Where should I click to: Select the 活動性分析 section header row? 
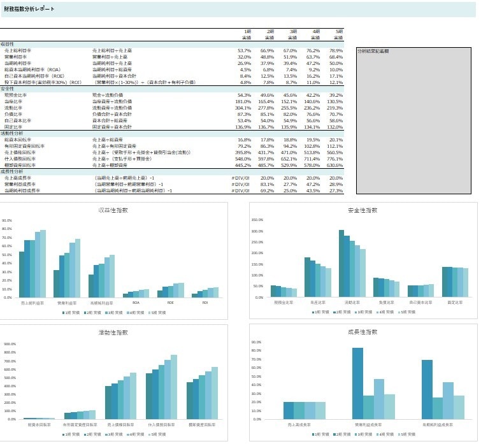click(x=172, y=133)
